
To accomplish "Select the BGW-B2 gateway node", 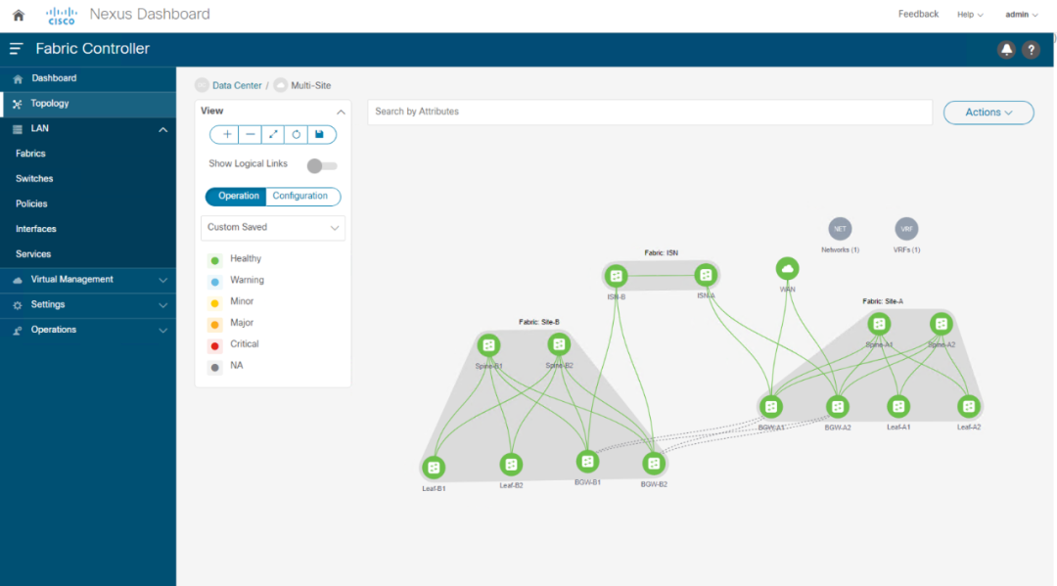I will [x=654, y=464].
